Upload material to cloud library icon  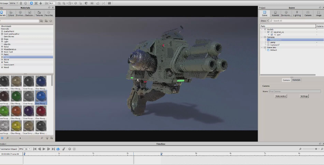pyautogui.click(x=47, y=138)
